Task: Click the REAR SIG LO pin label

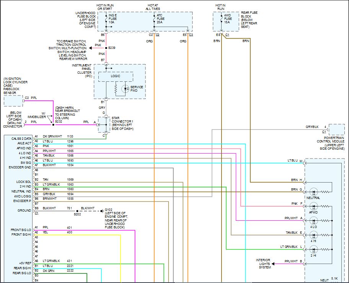Action: [22, 273]
